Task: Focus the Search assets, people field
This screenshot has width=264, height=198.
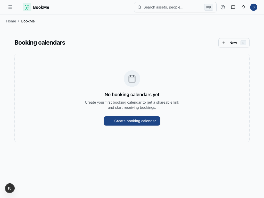Action: [x=170, y=7]
